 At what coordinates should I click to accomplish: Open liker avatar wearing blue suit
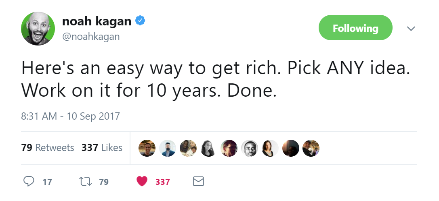click(x=167, y=148)
